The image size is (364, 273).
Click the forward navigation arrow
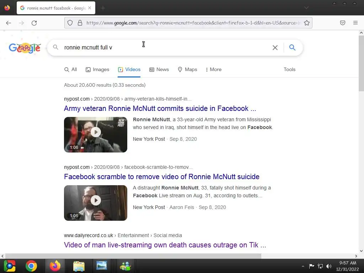(21, 23)
